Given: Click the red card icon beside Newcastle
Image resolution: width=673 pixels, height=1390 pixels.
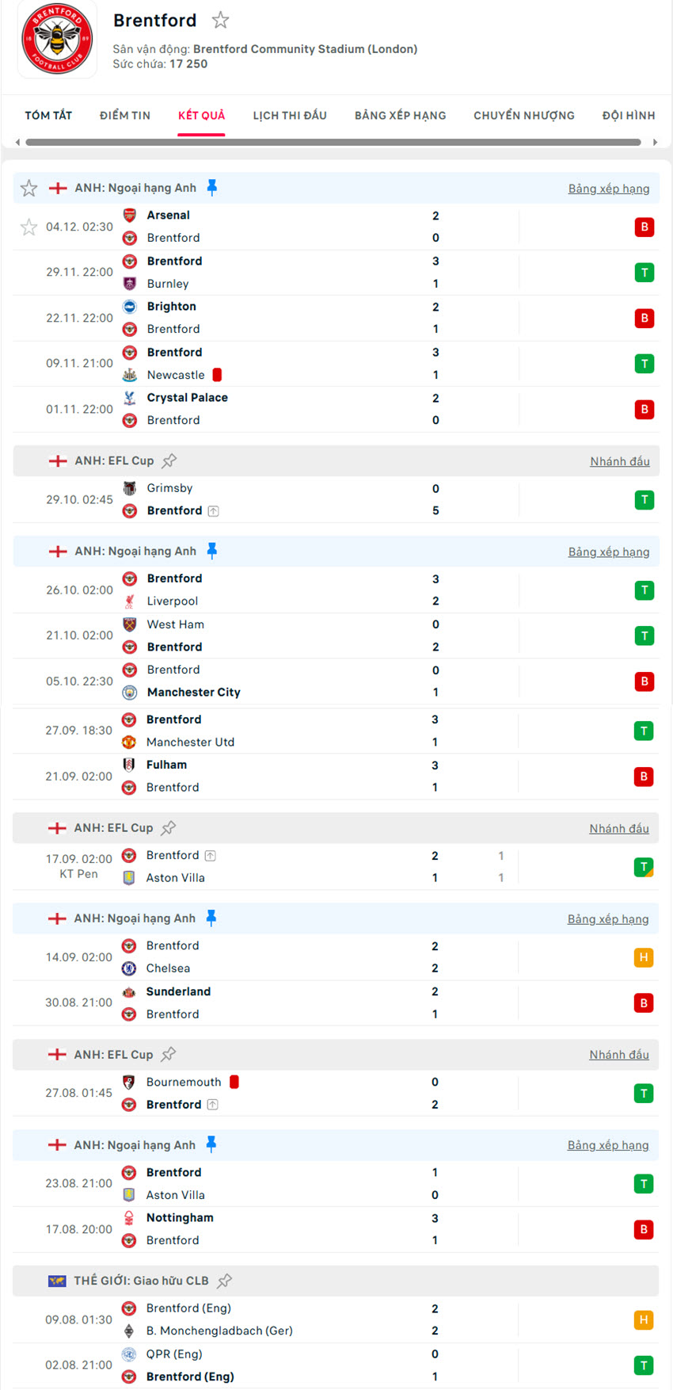Looking at the screenshot, I should click(x=219, y=373).
